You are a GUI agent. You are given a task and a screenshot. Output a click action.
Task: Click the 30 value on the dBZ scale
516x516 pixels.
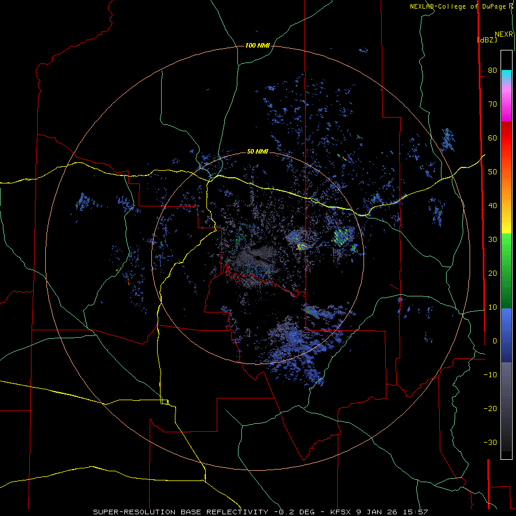492,239
